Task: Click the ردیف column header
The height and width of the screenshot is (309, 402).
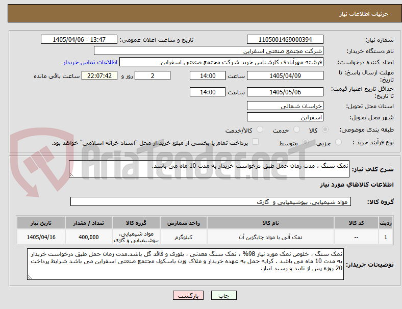Action: tap(385, 223)
